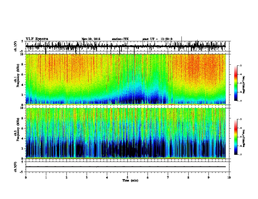Click the "station=ITK" header text
Viewport: 258px width, 199px height.
click(120, 39)
